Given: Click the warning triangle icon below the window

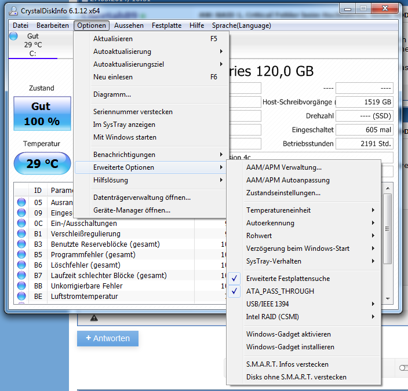Looking at the screenshot, I should 94,317.
